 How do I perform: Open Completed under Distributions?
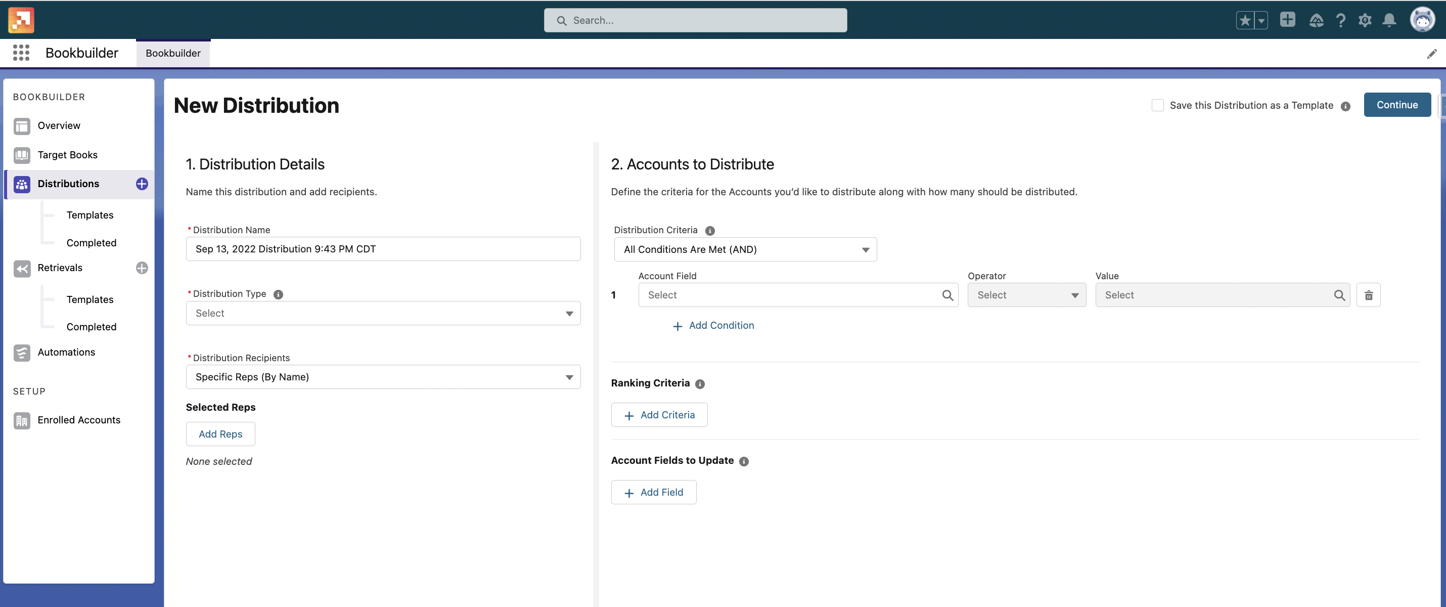[x=92, y=243]
